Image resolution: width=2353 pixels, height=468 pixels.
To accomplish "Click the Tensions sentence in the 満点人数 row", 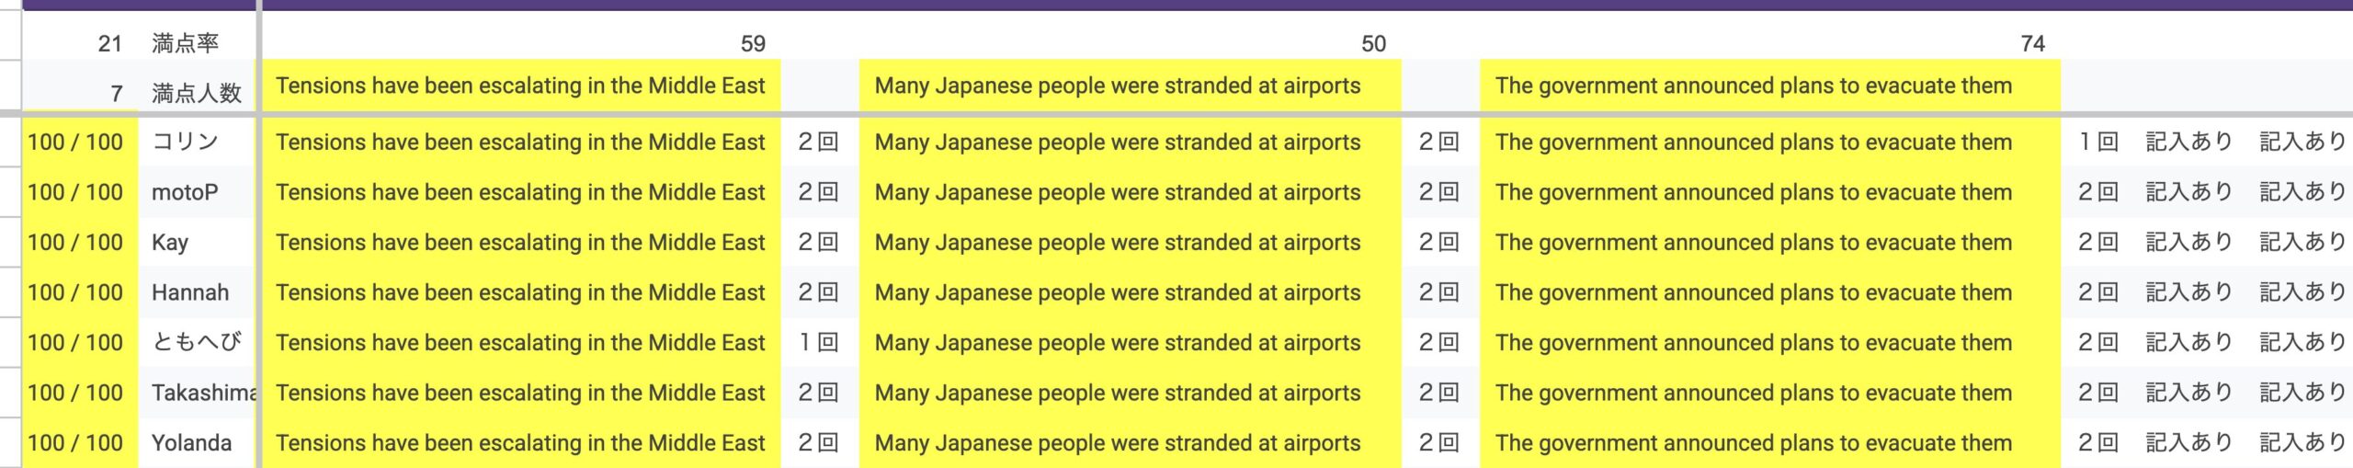I will 520,86.
